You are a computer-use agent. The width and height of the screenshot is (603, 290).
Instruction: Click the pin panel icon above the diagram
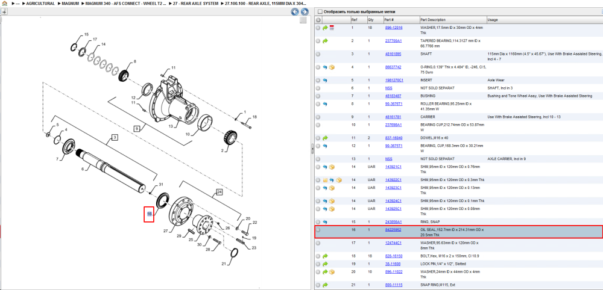4,12
